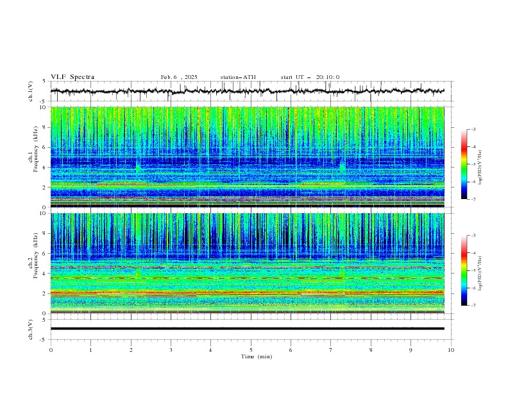Click the "Time (min)" axis label
Viewport: 508px width, 393px height.
(257, 356)
